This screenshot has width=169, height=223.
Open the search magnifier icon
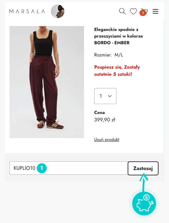[122, 11]
